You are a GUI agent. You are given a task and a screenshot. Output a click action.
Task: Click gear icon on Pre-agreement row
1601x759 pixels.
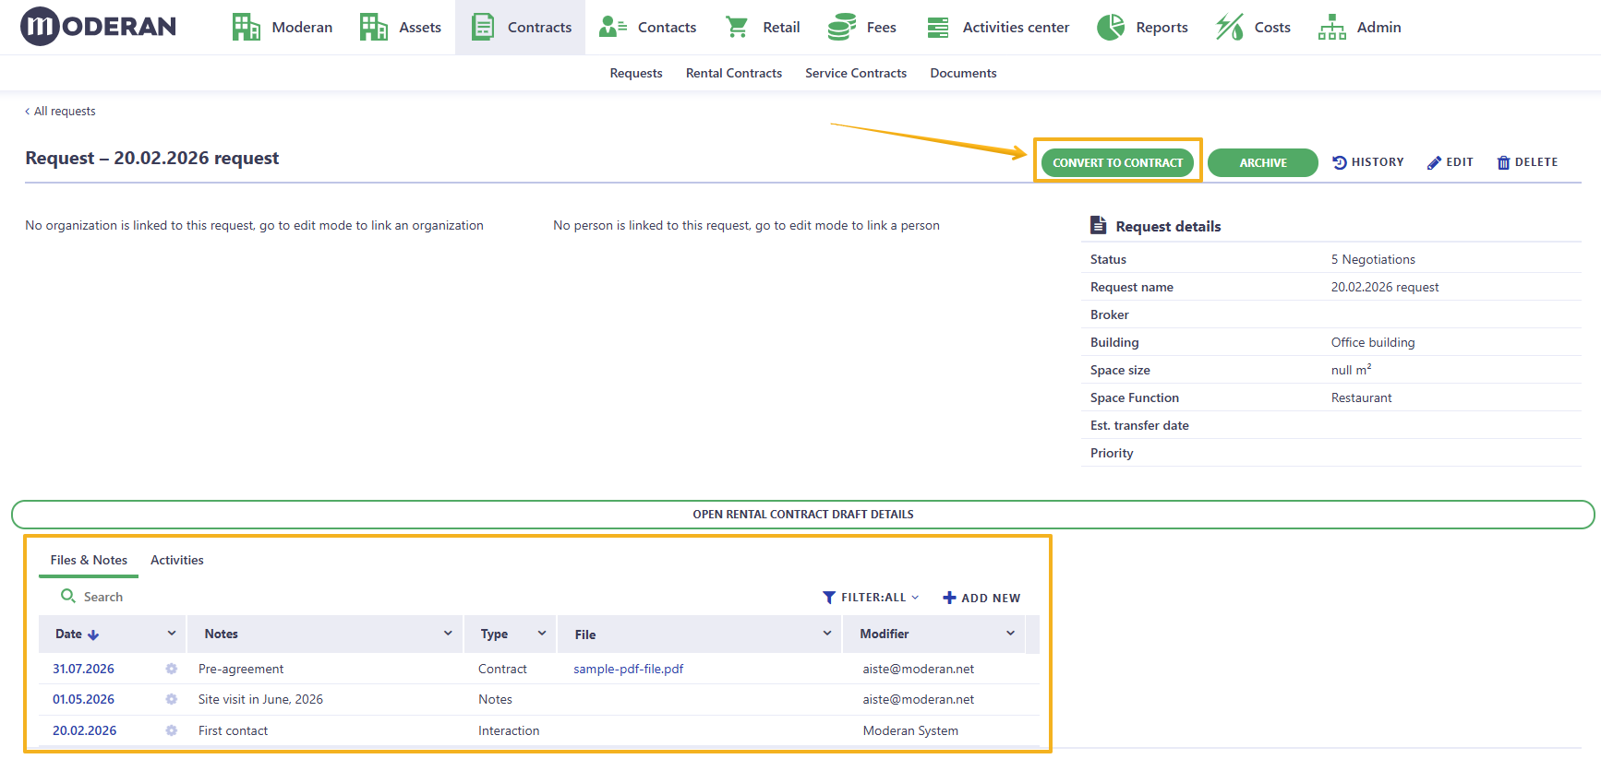point(171,669)
